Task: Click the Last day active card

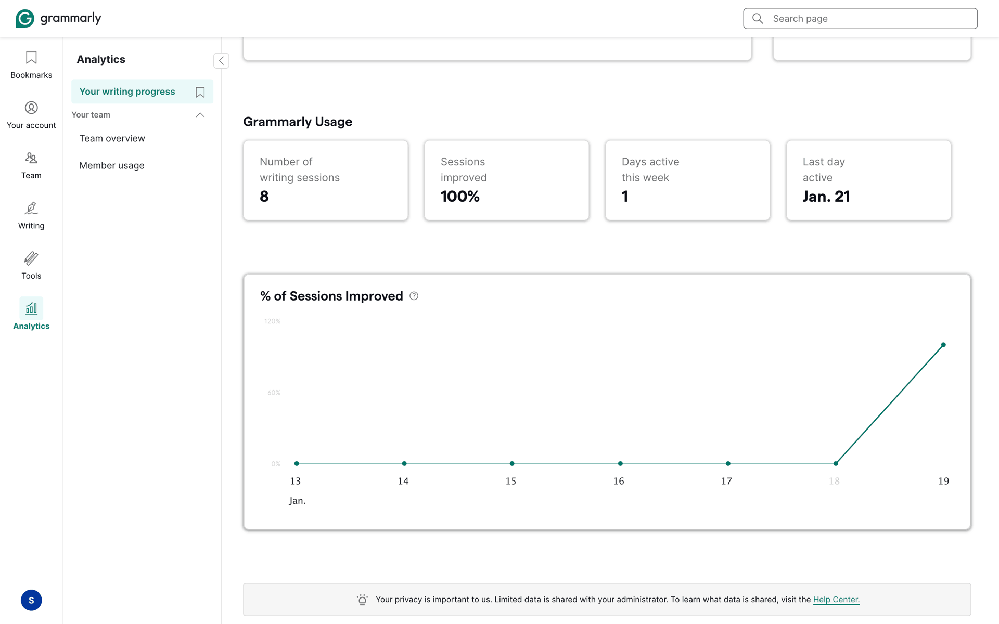Action: pos(869,180)
